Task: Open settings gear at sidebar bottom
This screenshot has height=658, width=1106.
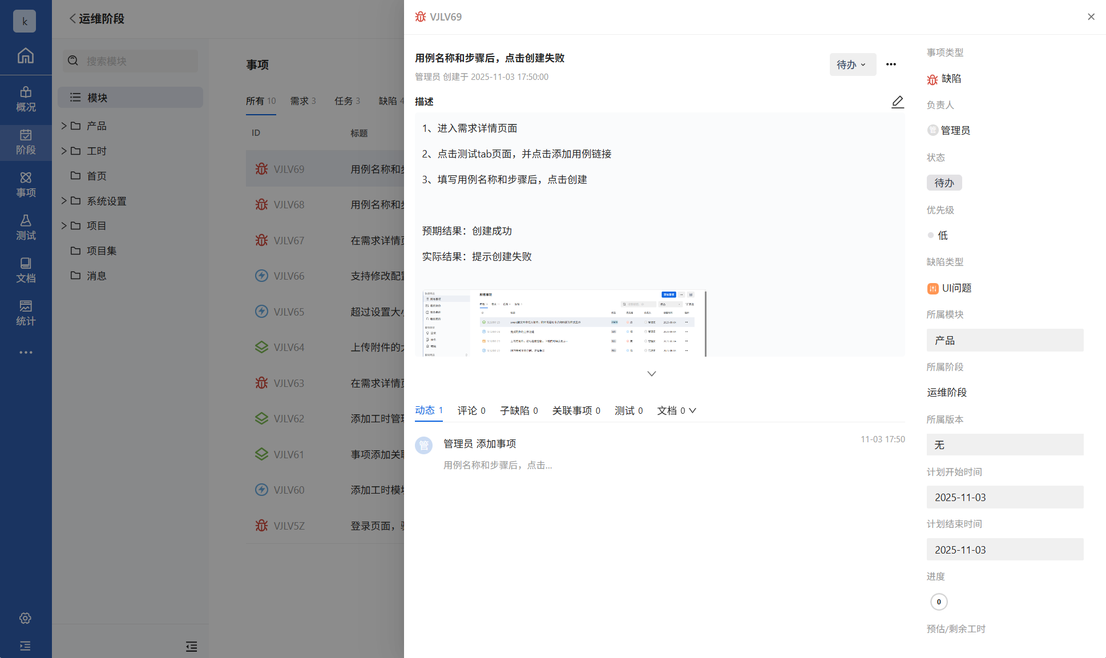Action: click(x=25, y=618)
